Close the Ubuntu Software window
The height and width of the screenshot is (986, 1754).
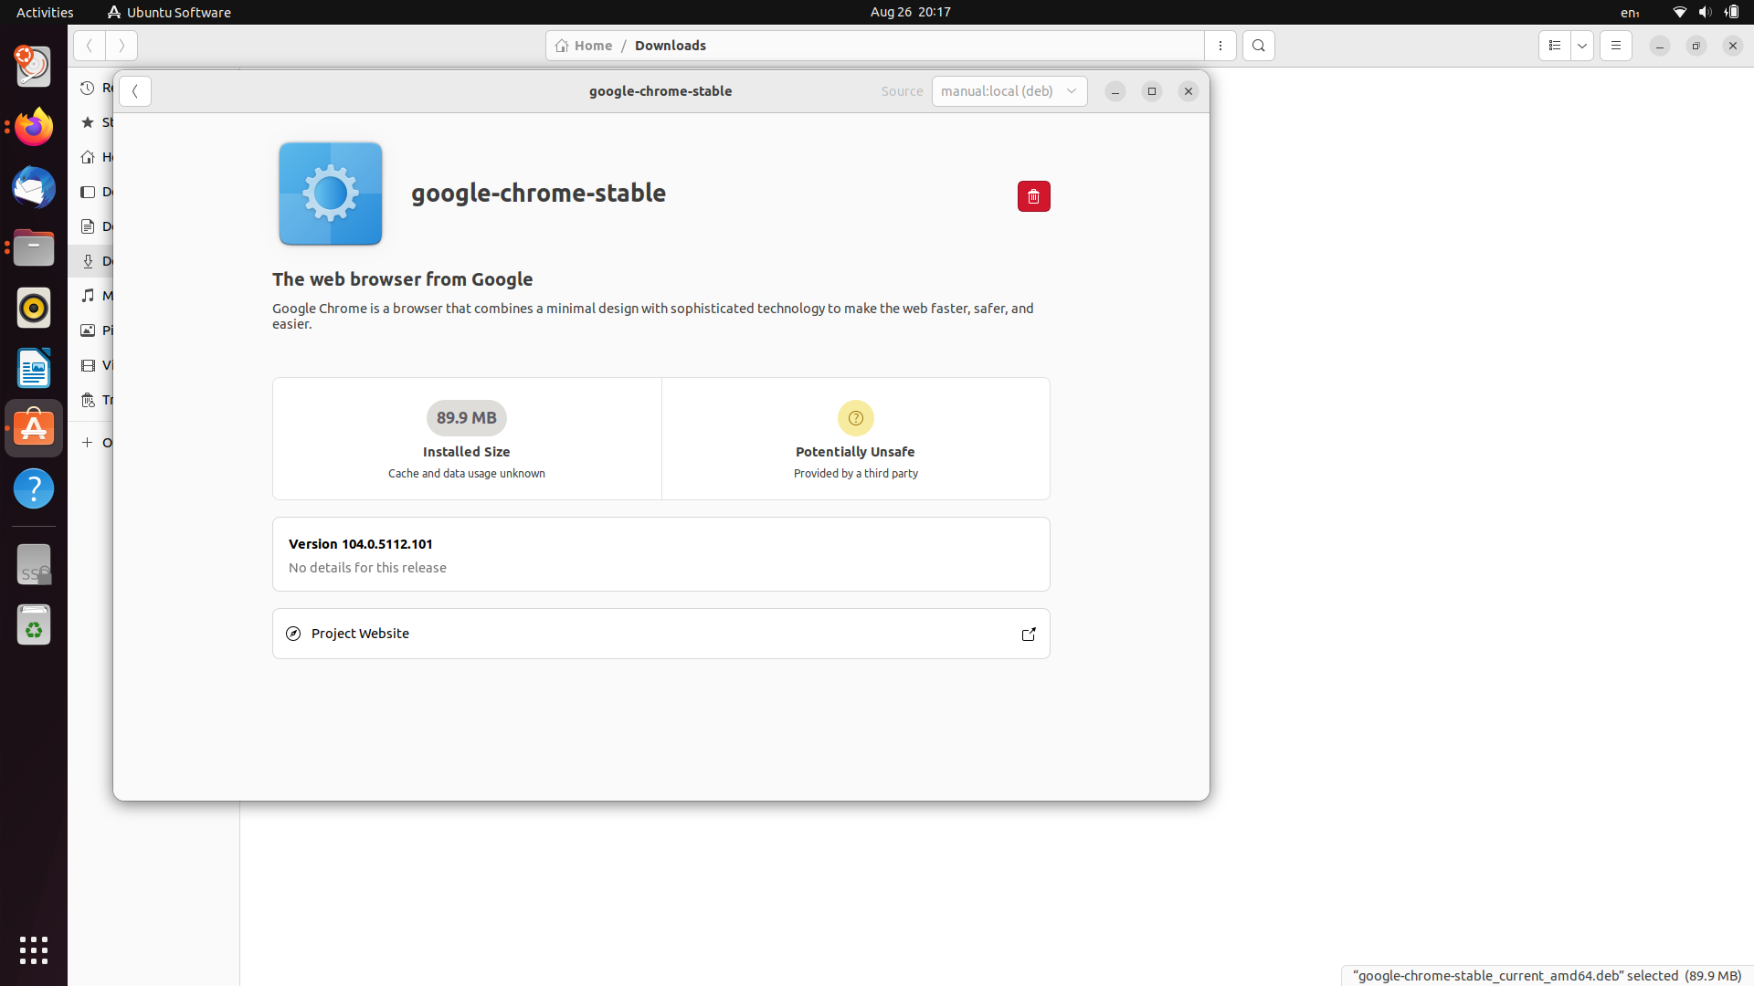point(1189,91)
